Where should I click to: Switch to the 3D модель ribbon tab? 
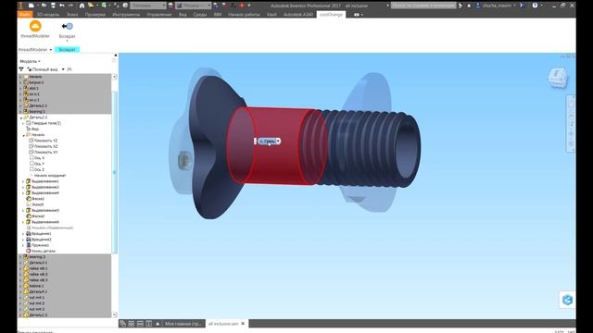pyautogui.click(x=48, y=15)
